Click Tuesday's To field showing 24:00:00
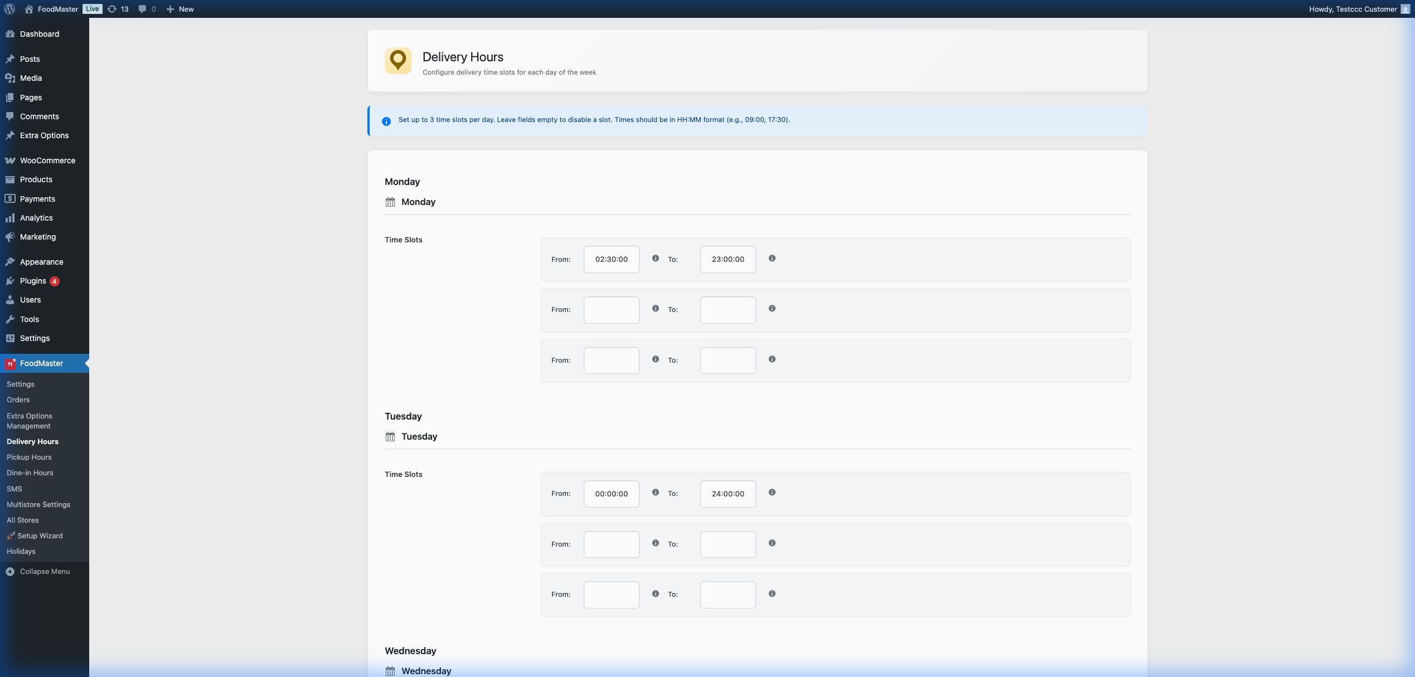Viewport: 1415px width, 677px height. 728,494
